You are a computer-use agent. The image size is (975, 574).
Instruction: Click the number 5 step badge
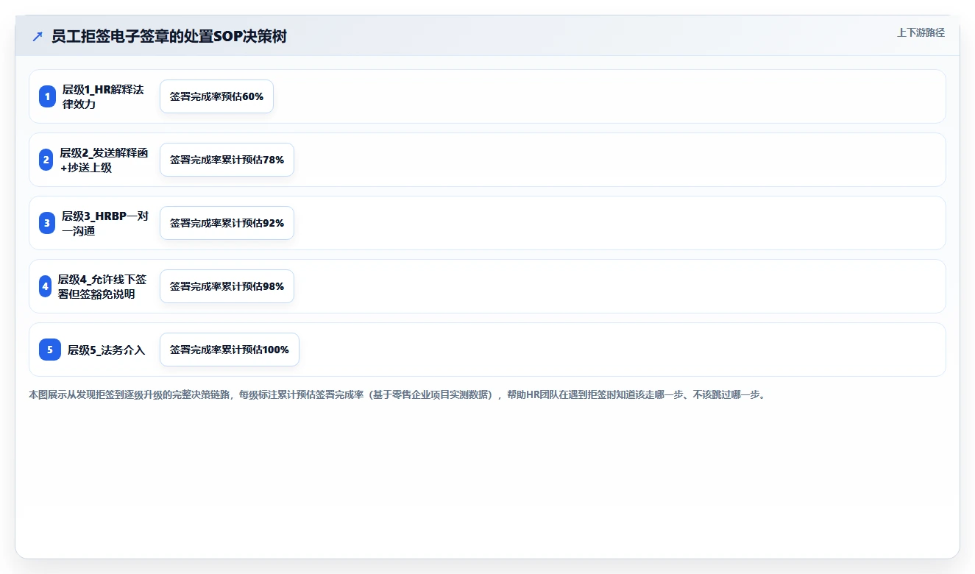click(50, 350)
